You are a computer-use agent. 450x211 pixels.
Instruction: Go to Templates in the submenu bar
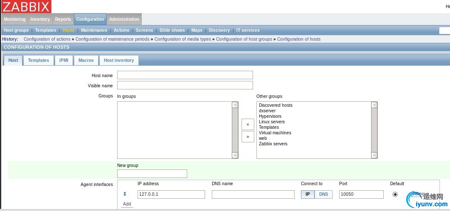45,31
